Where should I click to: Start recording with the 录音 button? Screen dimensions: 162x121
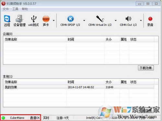coord(150,21)
